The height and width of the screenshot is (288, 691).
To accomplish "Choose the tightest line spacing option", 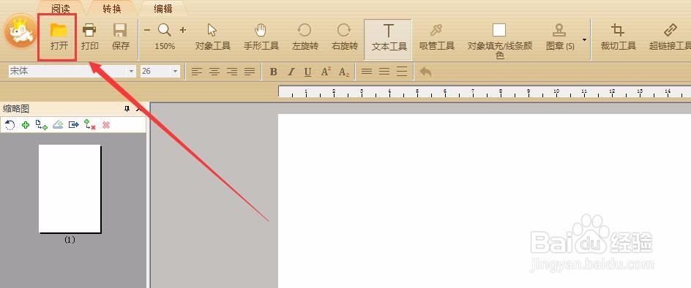I will click(367, 72).
